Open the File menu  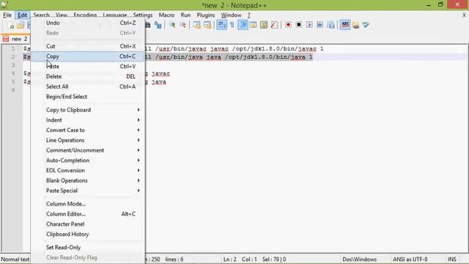click(7, 15)
